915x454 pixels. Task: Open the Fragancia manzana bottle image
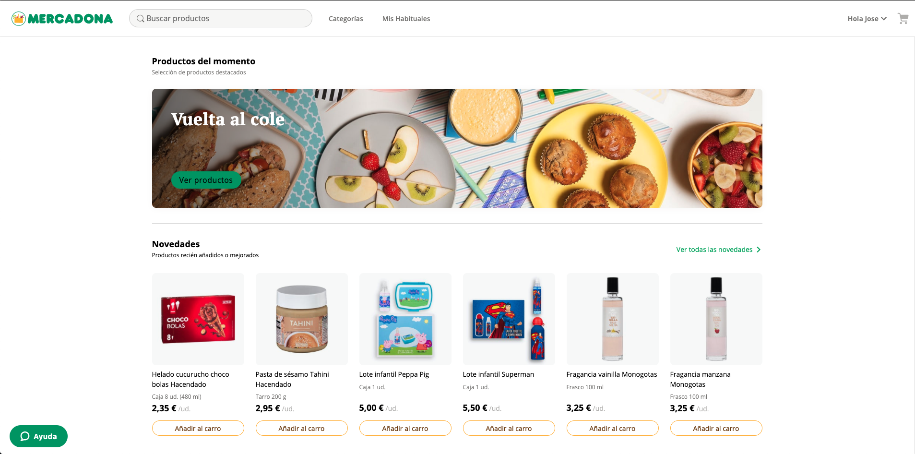(716, 319)
